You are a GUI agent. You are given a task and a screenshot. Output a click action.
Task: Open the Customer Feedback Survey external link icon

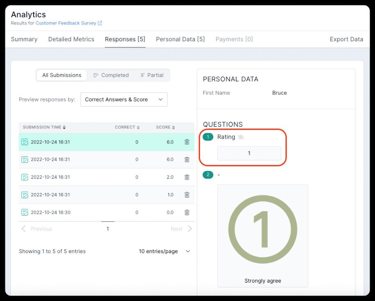coord(98,23)
